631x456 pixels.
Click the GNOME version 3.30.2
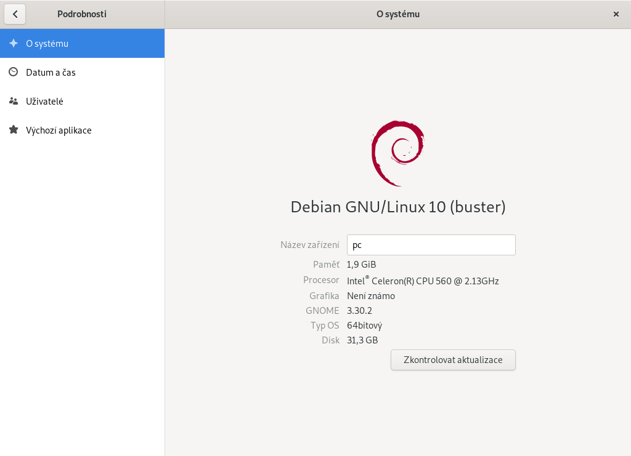coord(359,311)
